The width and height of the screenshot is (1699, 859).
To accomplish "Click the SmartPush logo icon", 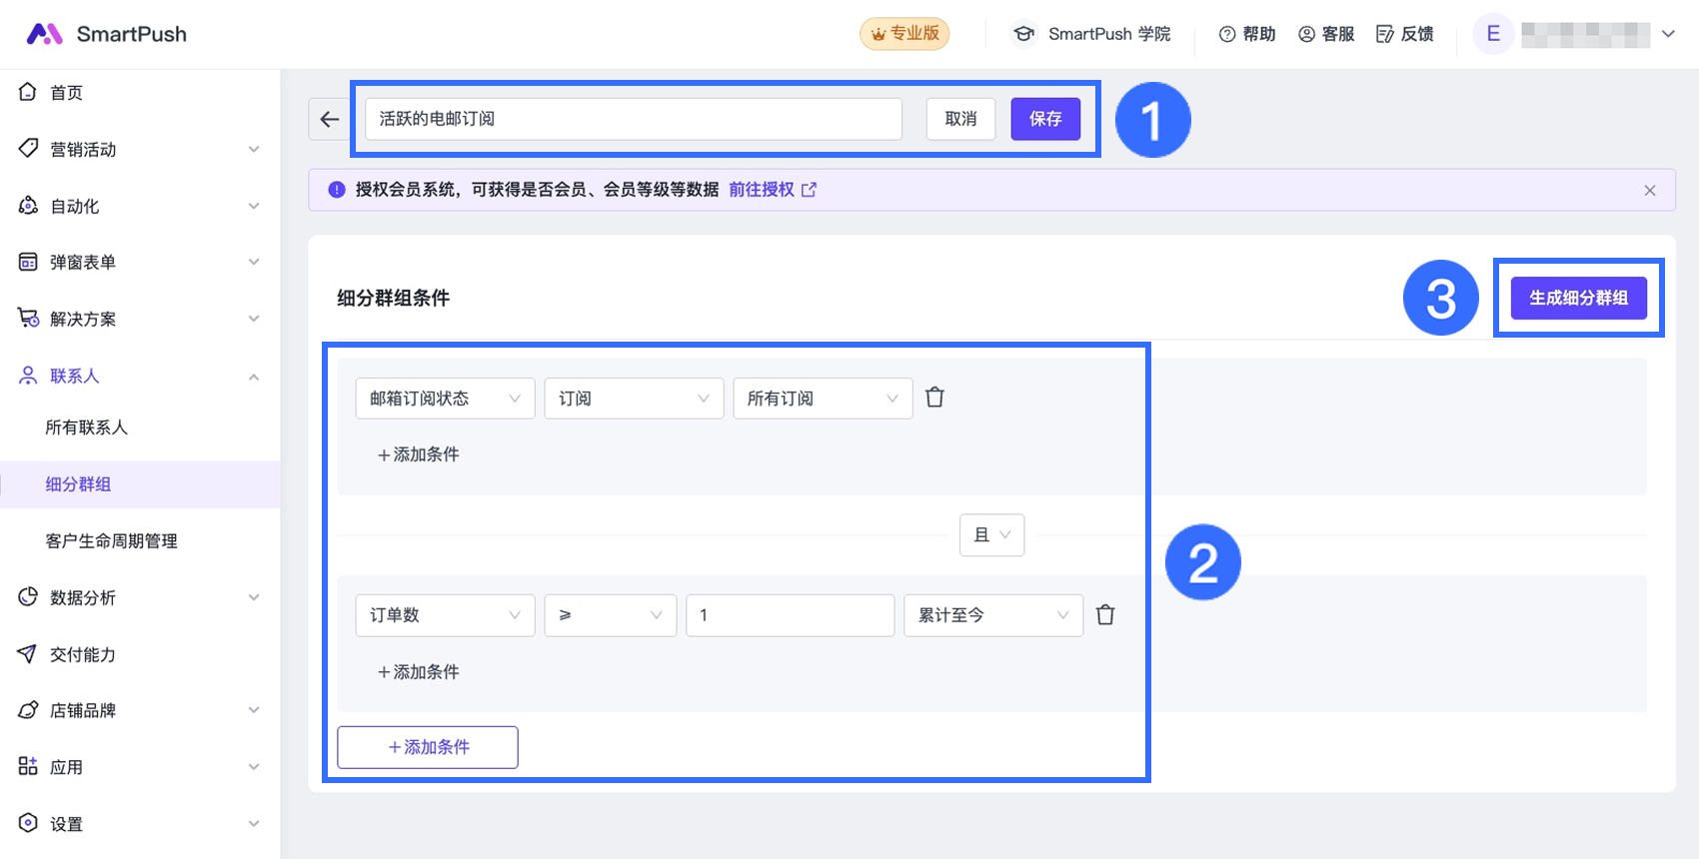I will [44, 34].
